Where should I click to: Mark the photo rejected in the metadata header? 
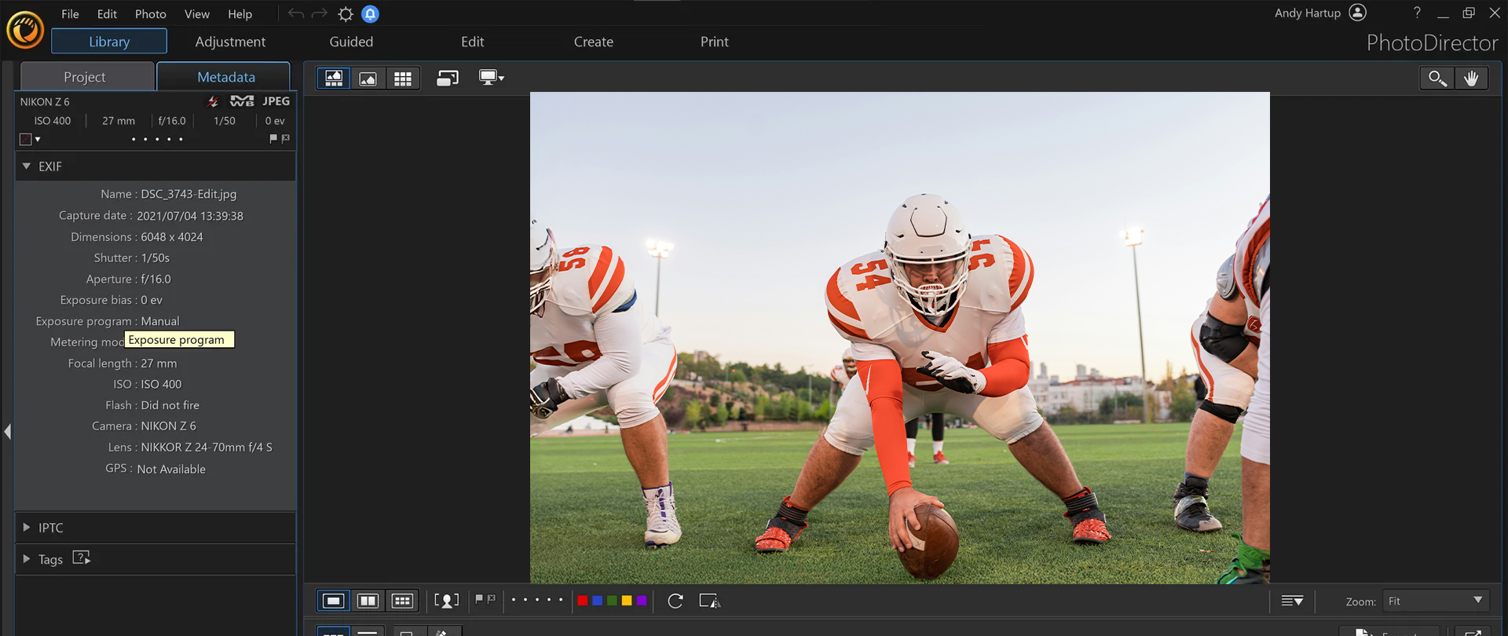(285, 138)
